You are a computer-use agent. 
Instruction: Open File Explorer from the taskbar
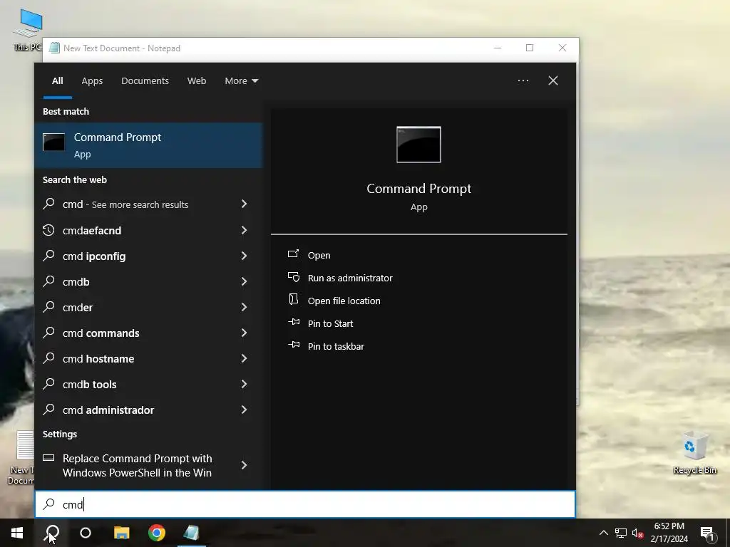(121, 533)
